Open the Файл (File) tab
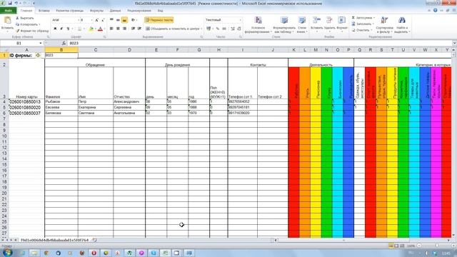Screen dimensions: 457x257 (8, 11)
